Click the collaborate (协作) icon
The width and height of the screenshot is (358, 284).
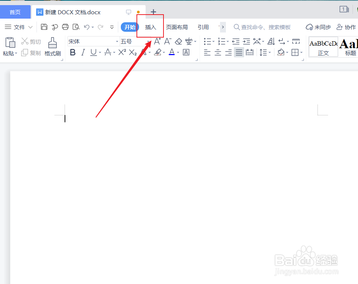pyautogui.click(x=346, y=27)
